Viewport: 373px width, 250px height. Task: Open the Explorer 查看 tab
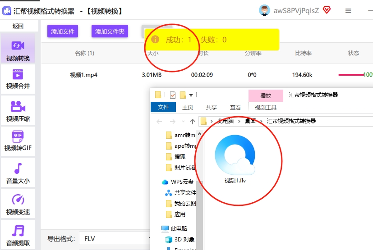point(235,107)
